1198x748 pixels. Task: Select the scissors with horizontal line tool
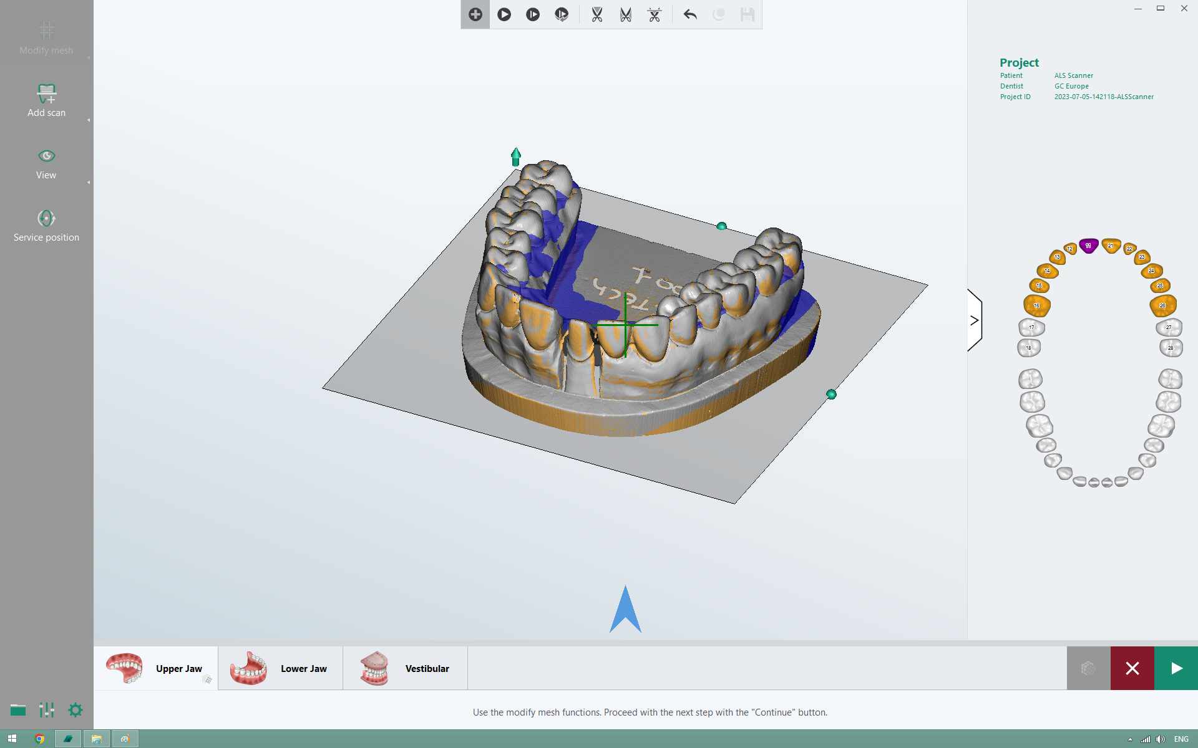(655, 14)
